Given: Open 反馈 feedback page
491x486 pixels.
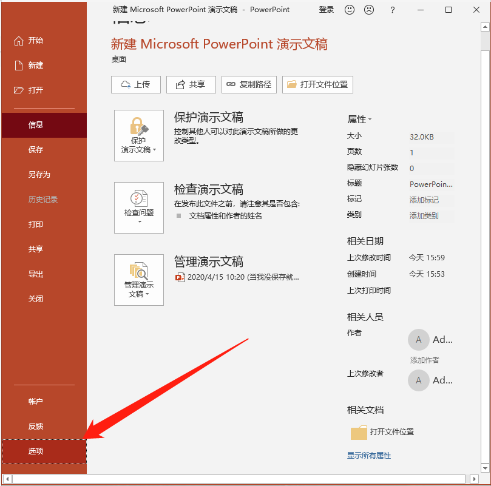Looking at the screenshot, I should 44,426.
